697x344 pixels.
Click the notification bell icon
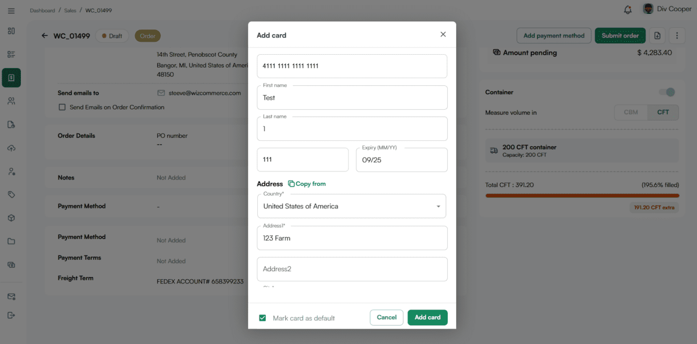[x=628, y=10]
